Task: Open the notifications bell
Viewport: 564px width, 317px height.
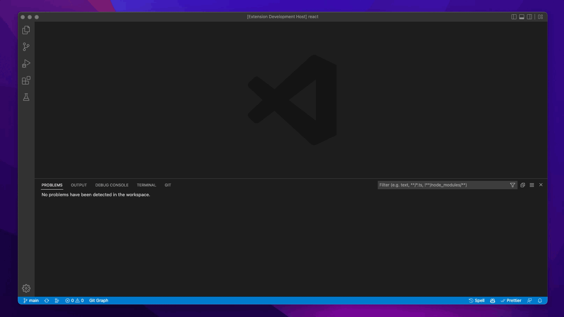Action: pos(540,301)
